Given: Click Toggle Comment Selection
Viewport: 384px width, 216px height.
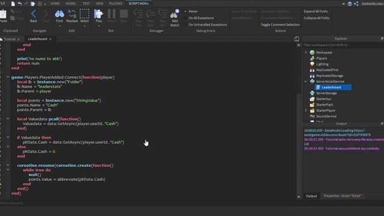Looking at the screenshot, I should click(x=280, y=25).
